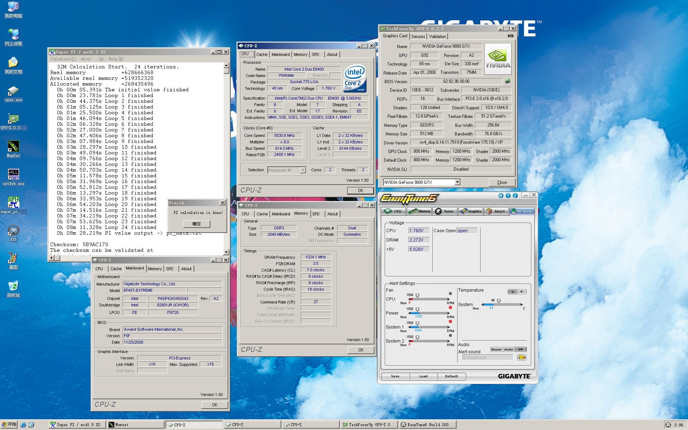This screenshot has width=688, height=430.
Task: Click GPU-Z screenshot camera icon
Action: coord(511,36)
